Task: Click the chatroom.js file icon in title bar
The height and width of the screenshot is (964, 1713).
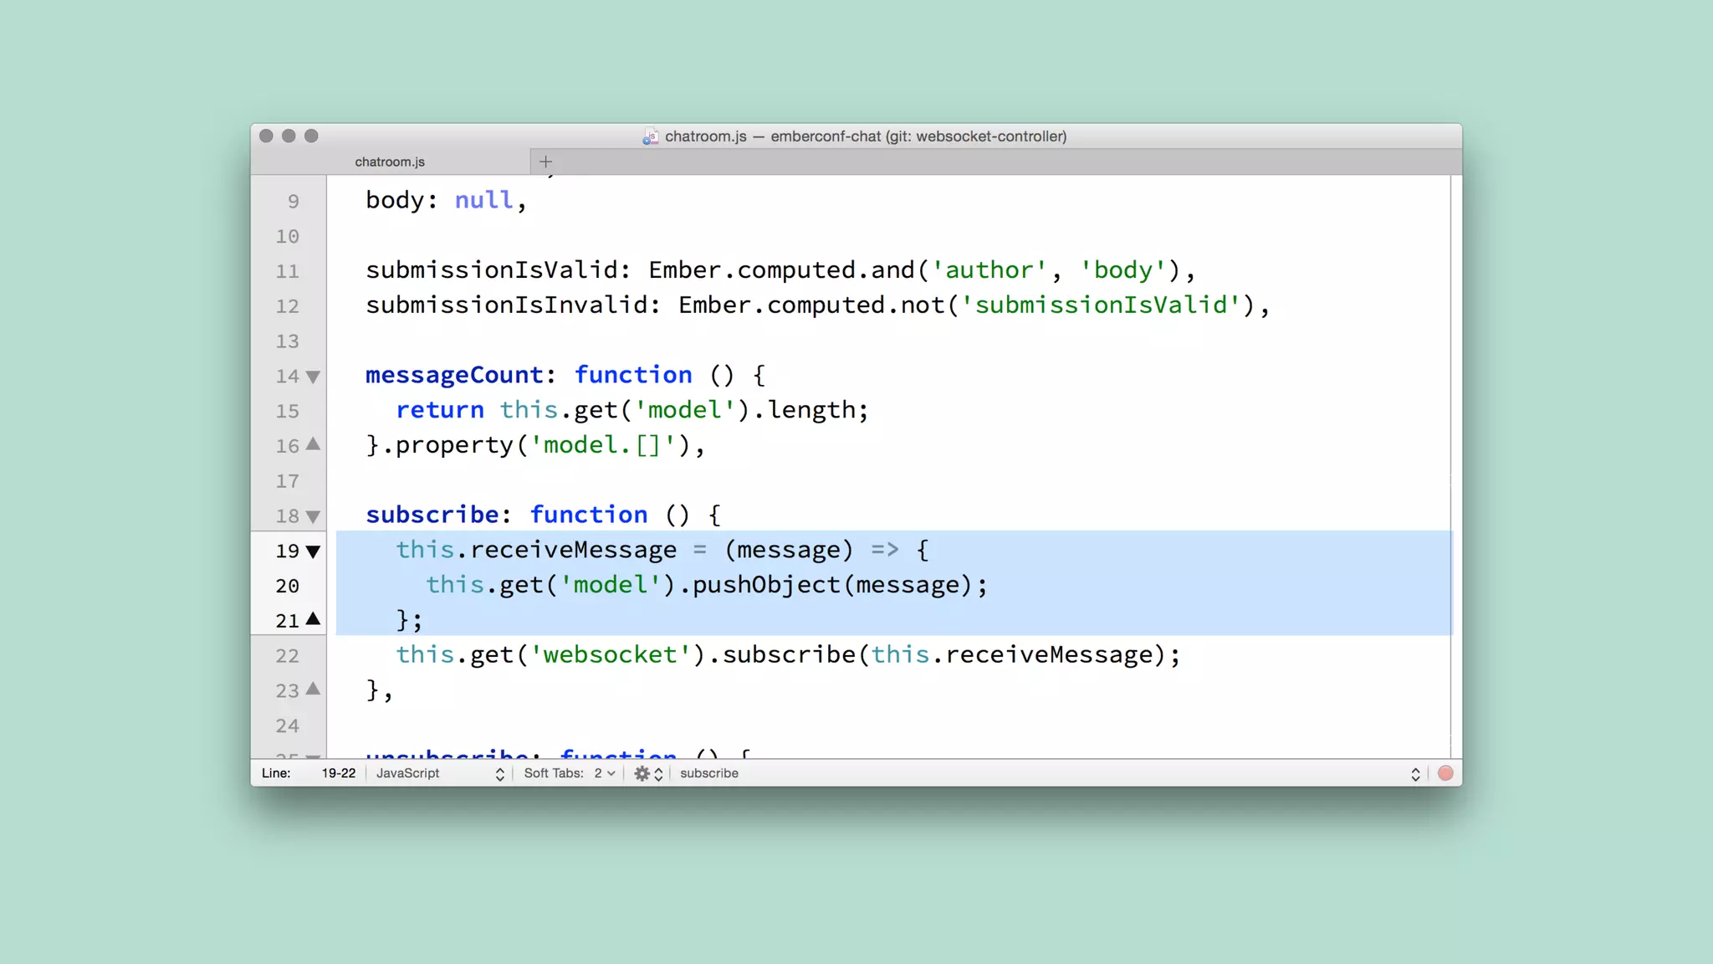Action: point(651,136)
